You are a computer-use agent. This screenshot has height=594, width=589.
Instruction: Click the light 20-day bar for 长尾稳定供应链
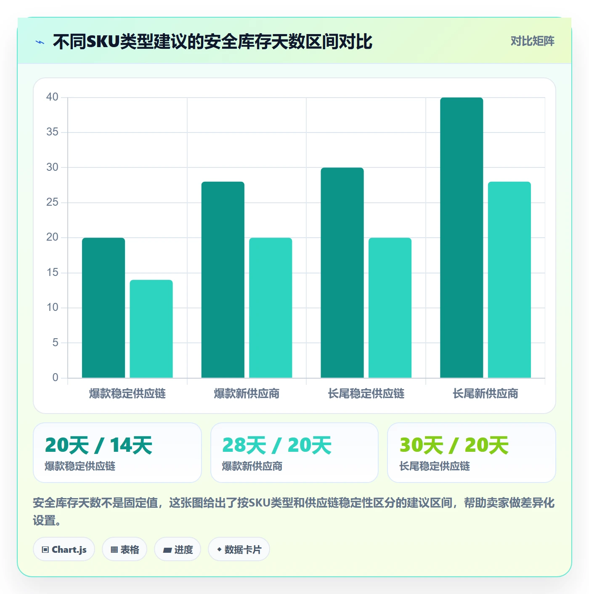click(390, 308)
